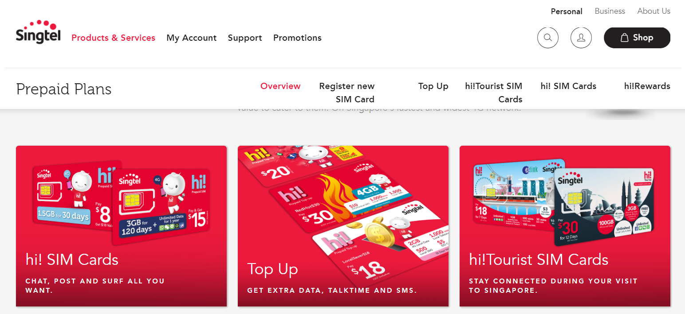This screenshot has width=685, height=314.
Task: Open the user account profile icon
Action: tap(581, 38)
